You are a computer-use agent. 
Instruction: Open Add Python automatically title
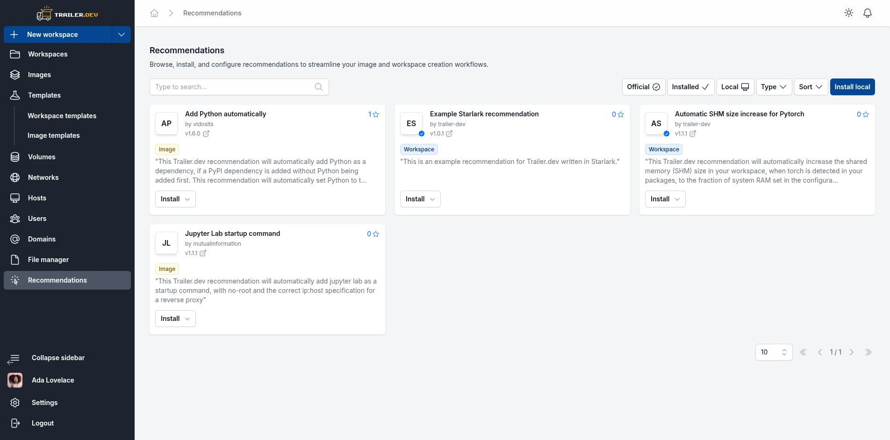point(225,114)
